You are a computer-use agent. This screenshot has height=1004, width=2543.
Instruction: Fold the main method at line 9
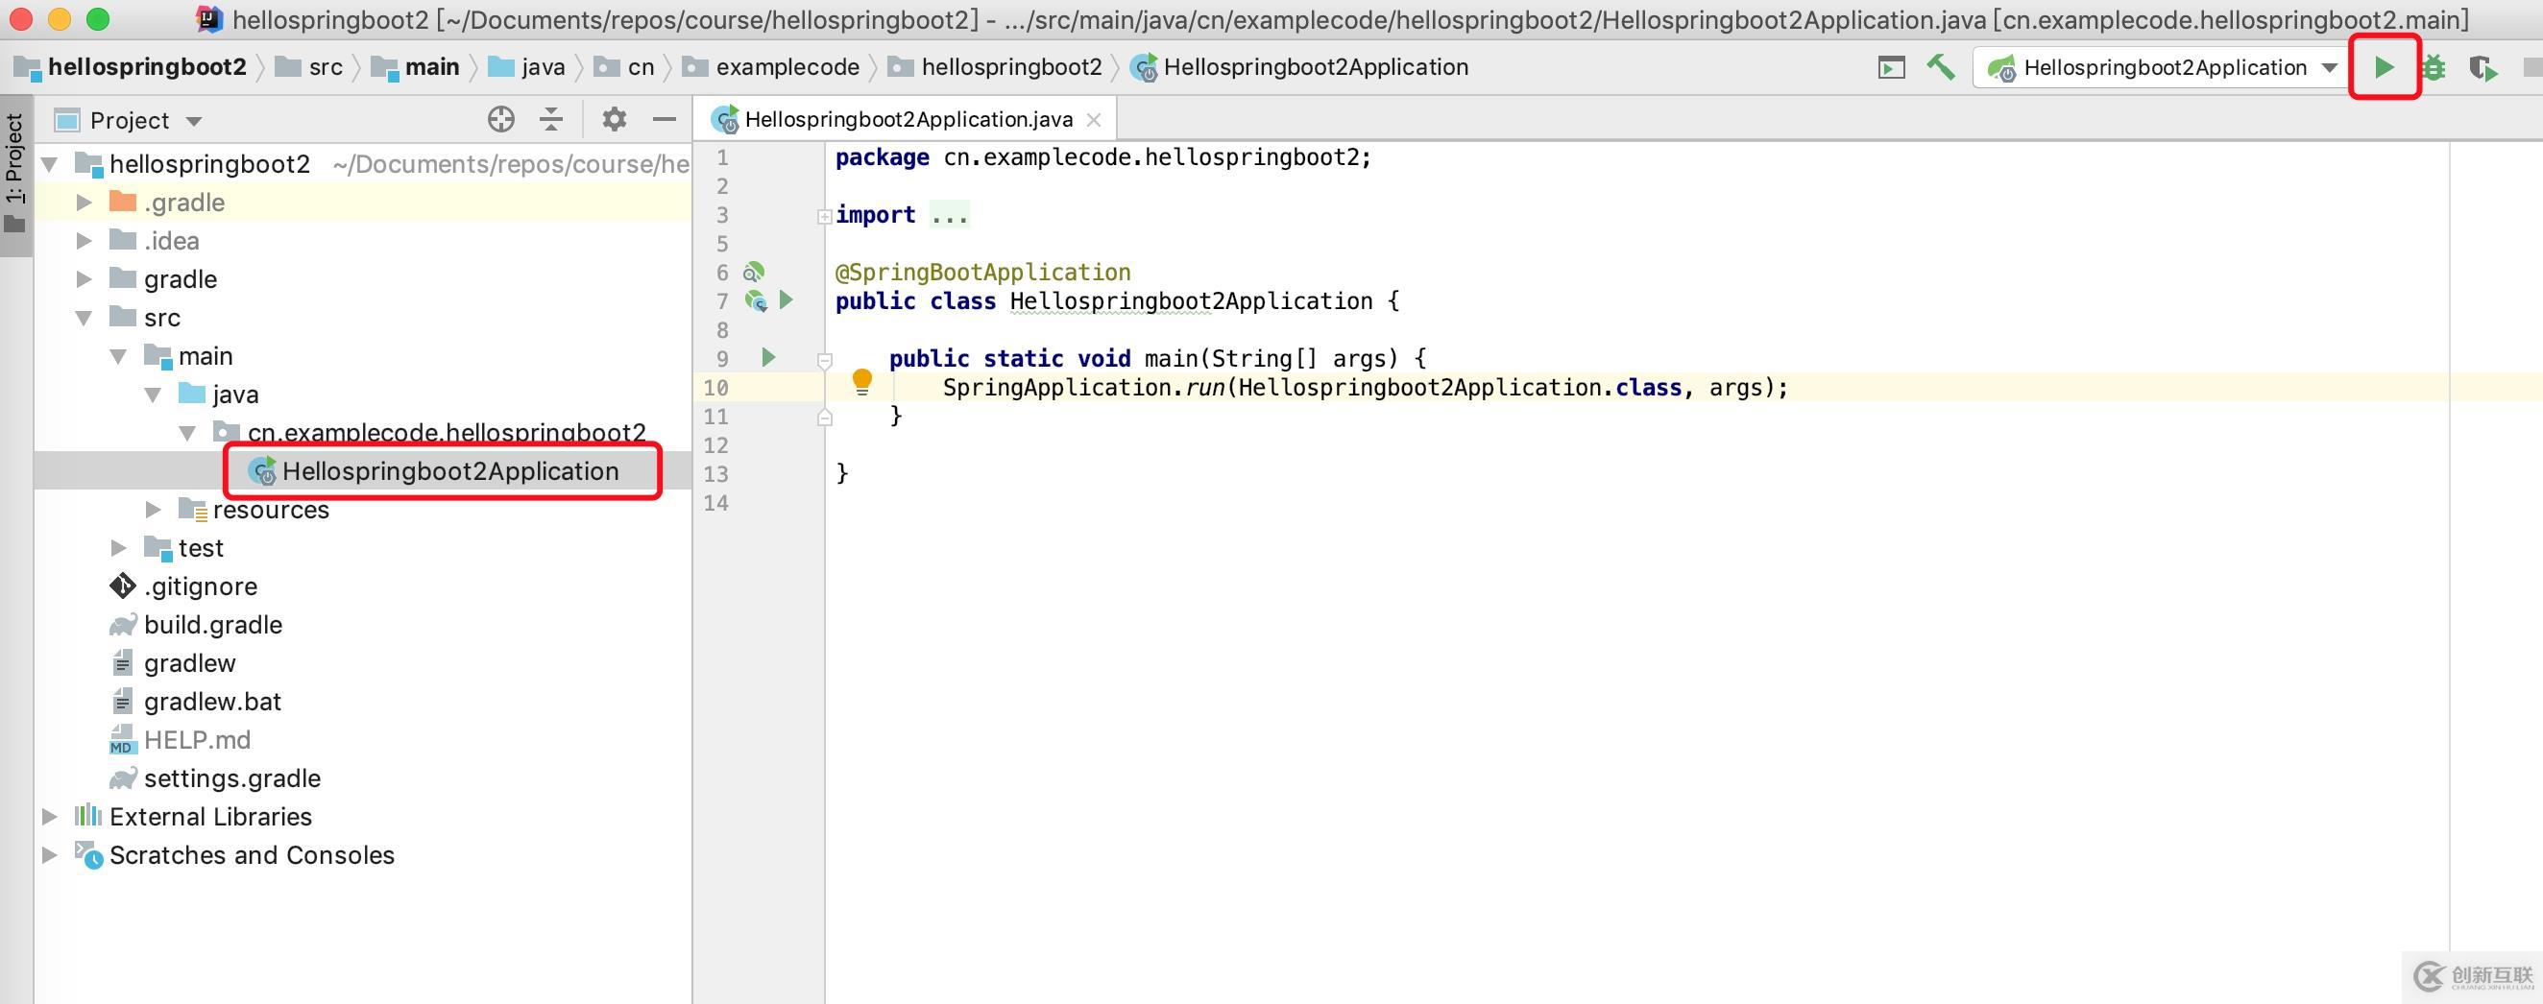click(x=824, y=360)
